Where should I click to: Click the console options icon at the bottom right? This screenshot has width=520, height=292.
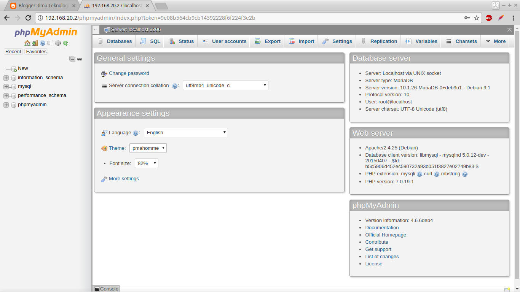tap(507, 289)
